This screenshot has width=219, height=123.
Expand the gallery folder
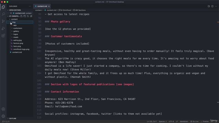12,31
